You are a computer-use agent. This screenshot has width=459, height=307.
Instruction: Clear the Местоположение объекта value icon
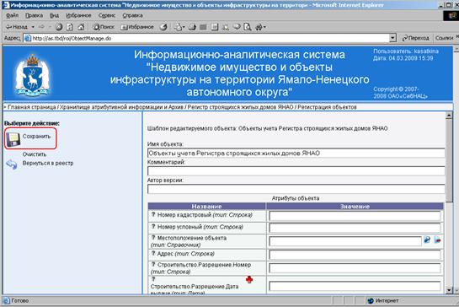tap(437, 240)
